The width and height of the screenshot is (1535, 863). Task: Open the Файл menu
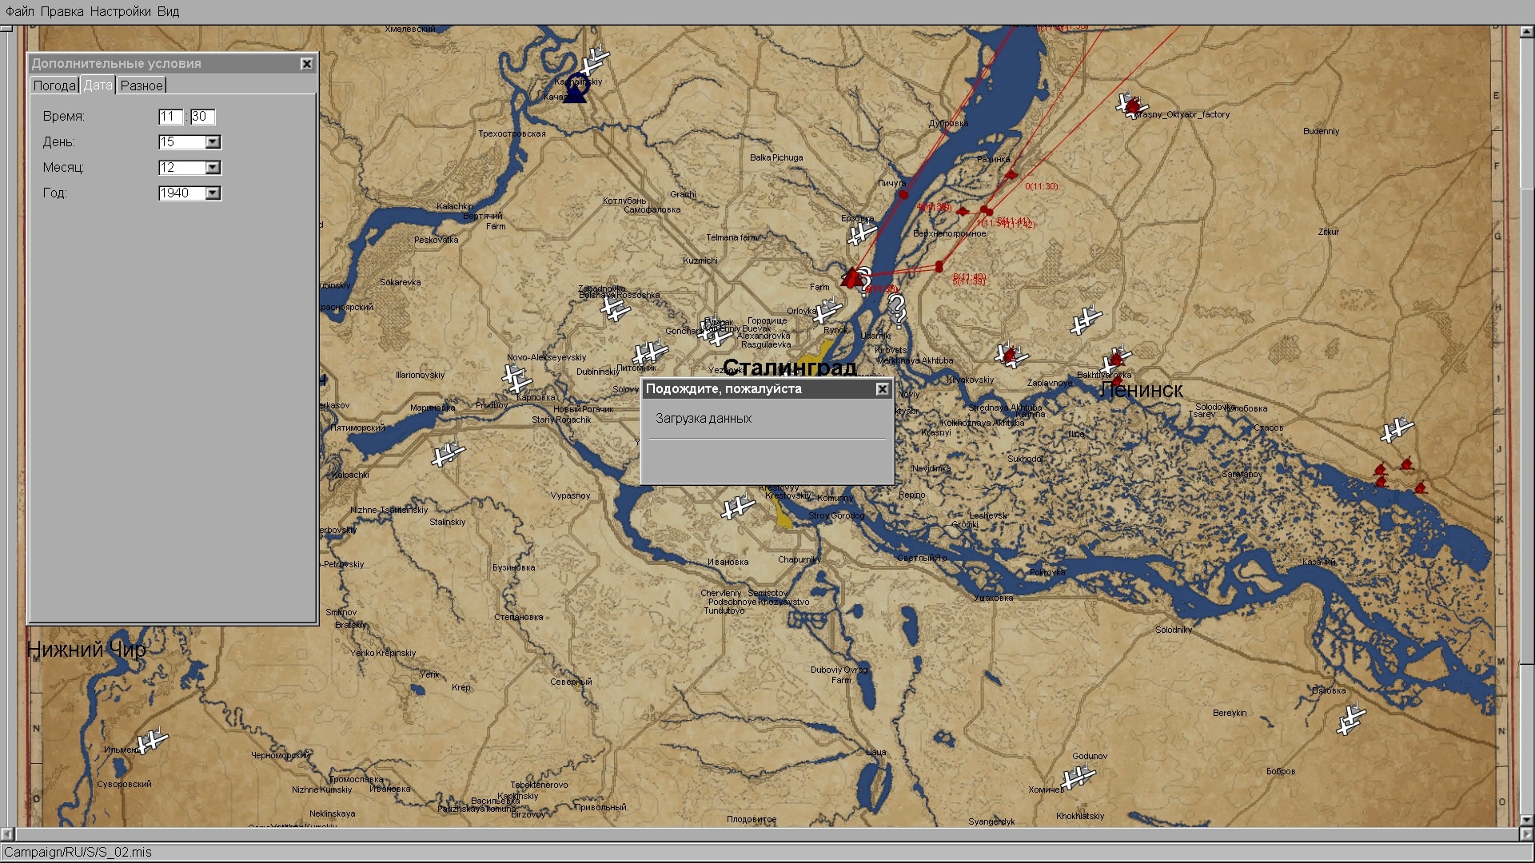click(x=20, y=11)
